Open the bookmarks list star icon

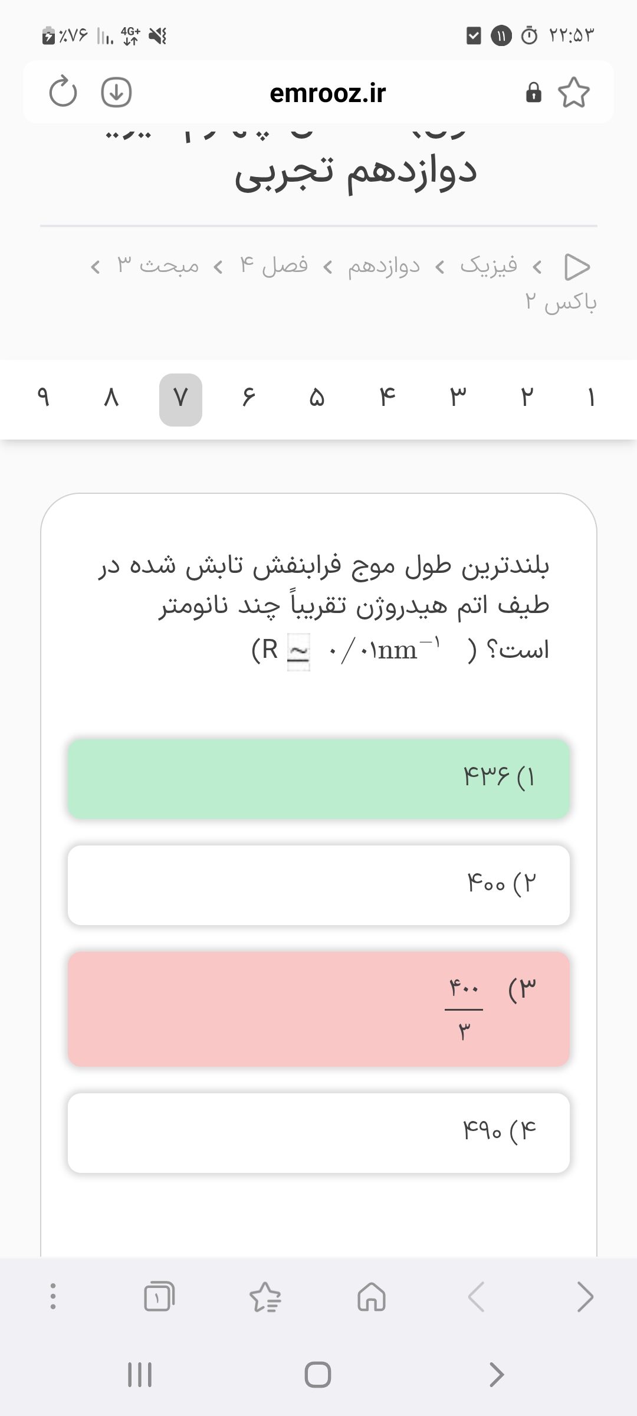pyautogui.click(x=265, y=1297)
